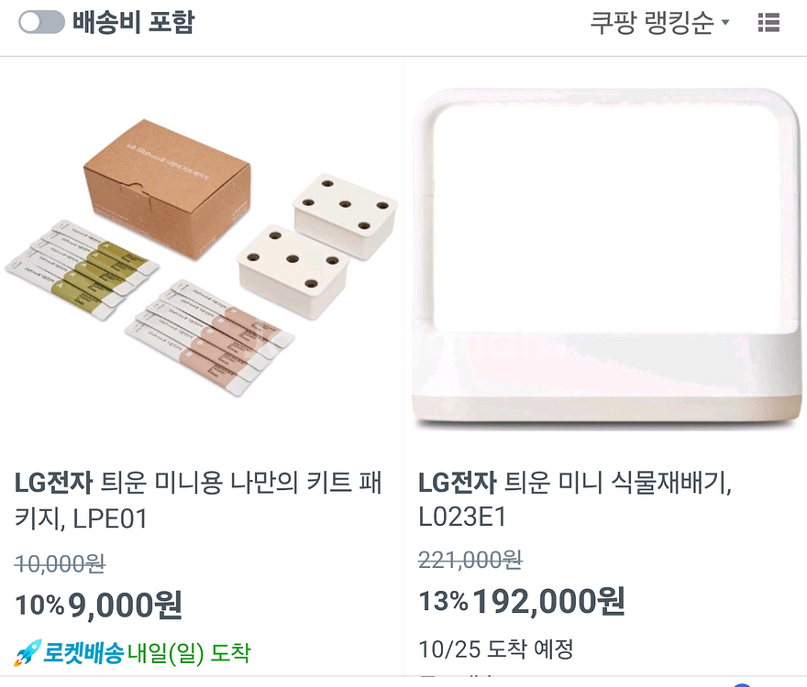This screenshot has height=687, width=807.
Task: Switch the view layout using the grid icon
Action: tap(770, 23)
